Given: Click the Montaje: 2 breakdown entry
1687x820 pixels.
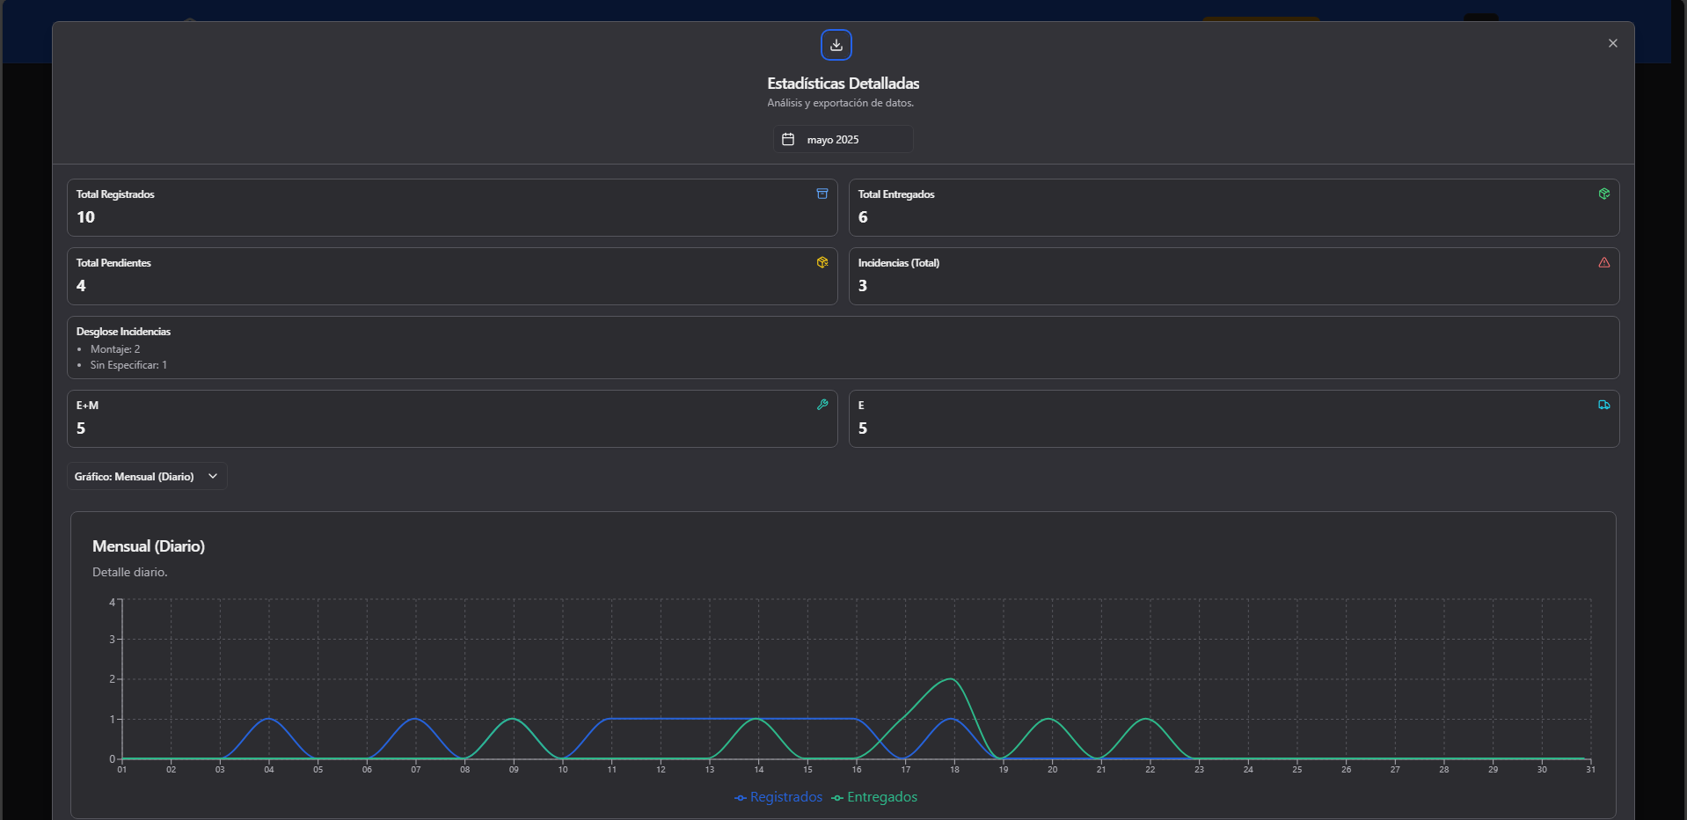Looking at the screenshot, I should pyautogui.click(x=115, y=349).
